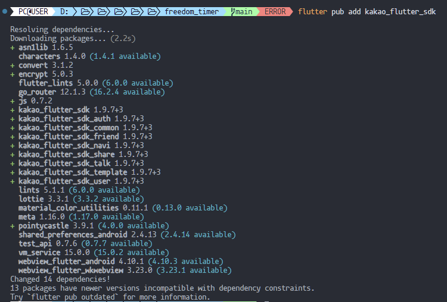The height and width of the screenshot is (302, 447).
Task: Click kakao_flutter_sdk_talk package line
Action: click(x=77, y=163)
